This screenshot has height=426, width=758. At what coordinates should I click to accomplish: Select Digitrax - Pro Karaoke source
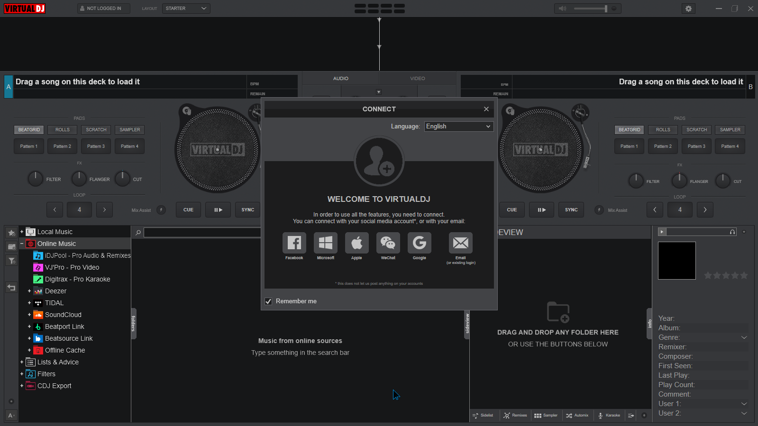pos(72,279)
